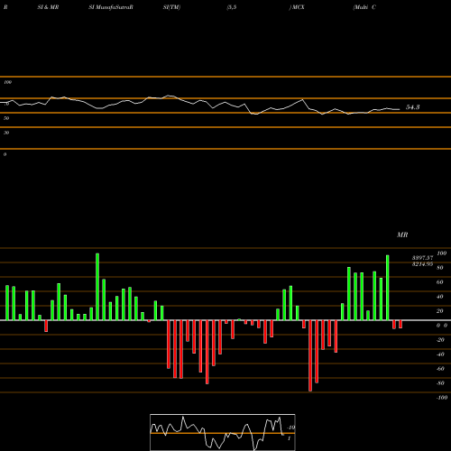The height and width of the screenshot is (451, 451).
Task: Select the "SI & MR" header text
Action: click(x=48, y=7)
